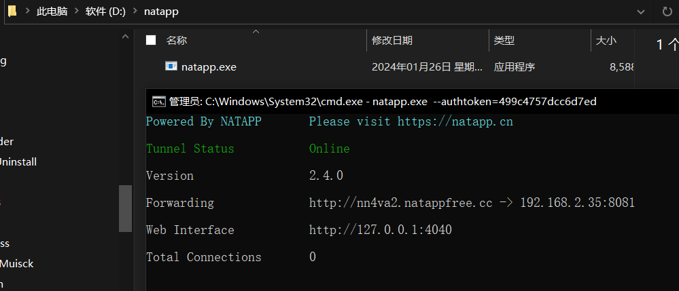Navigate to 此电脑 in the breadcrumb
679x291 pixels.
click(52, 12)
